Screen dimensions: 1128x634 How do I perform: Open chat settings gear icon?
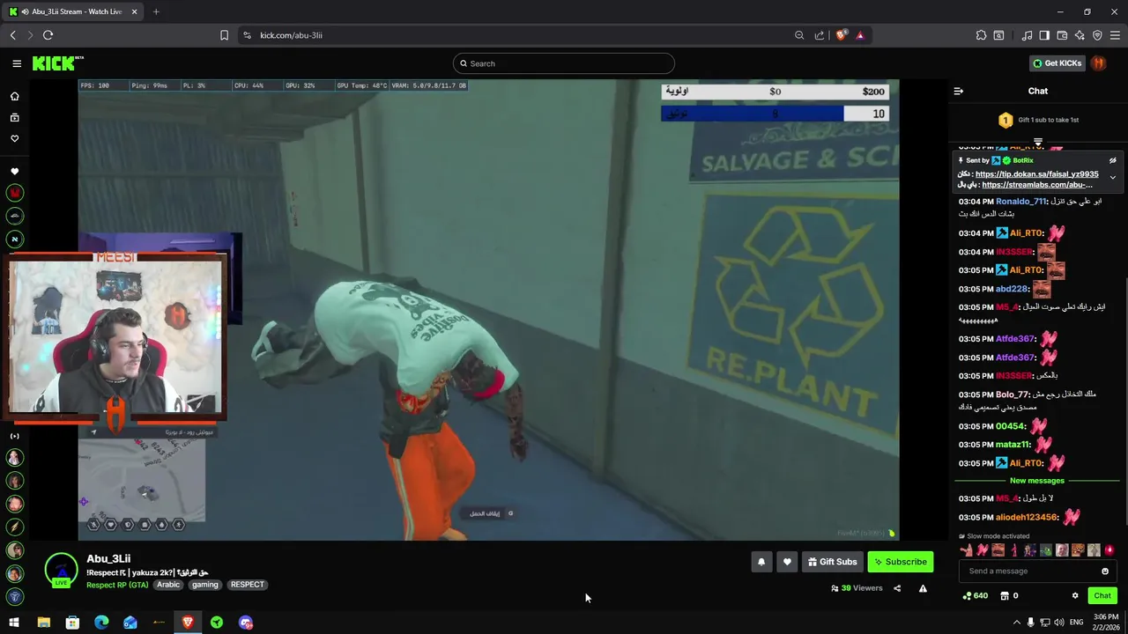[x=1075, y=596]
